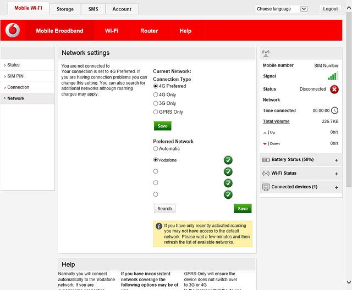
Task: Click the battery icon beside Battery Status
Action: coord(266,160)
